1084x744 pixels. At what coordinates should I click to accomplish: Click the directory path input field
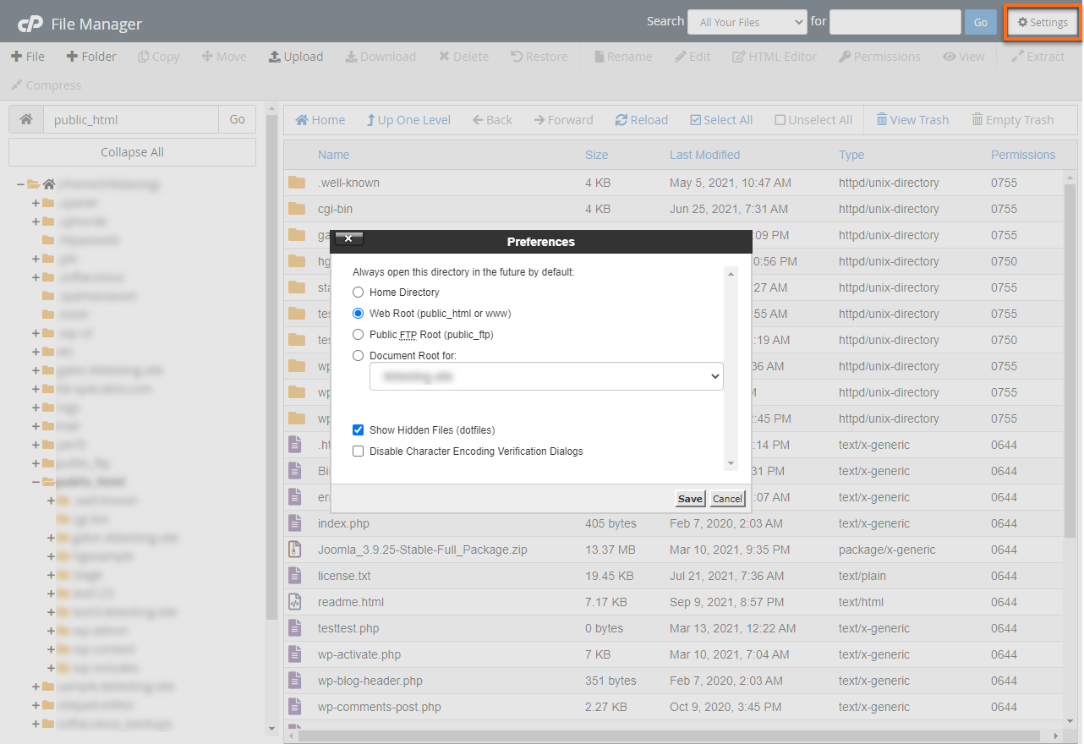[x=131, y=119]
